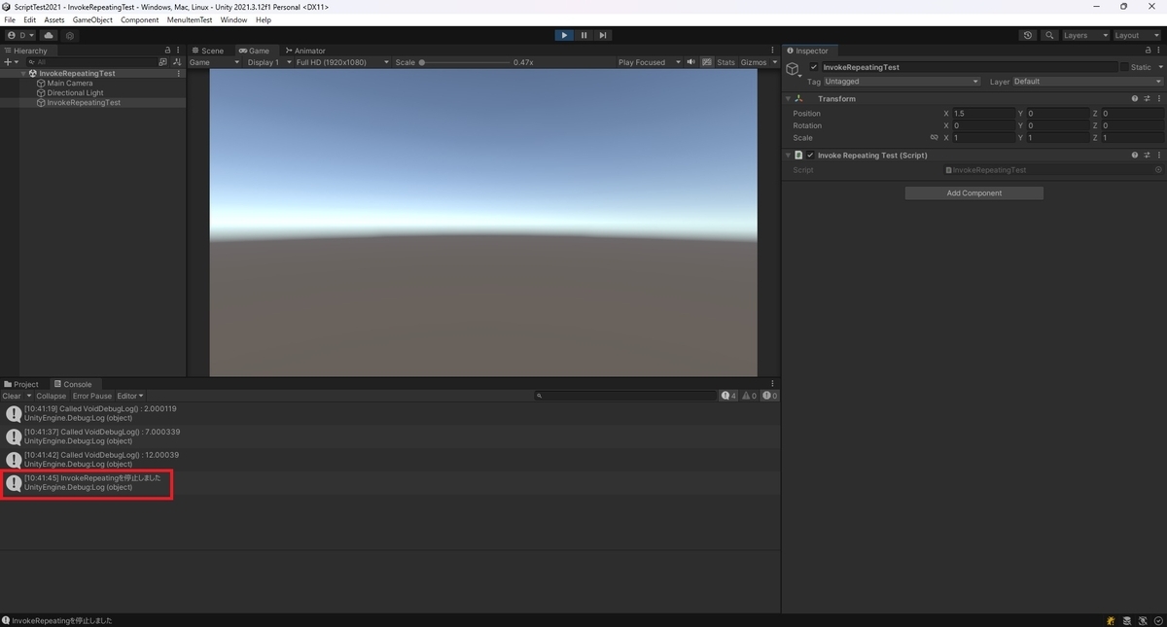Uncheck the Invoke Repeating Test script enabled checkbox
The width and height of the screenshot is (1167, 627).
coord(811,155)
